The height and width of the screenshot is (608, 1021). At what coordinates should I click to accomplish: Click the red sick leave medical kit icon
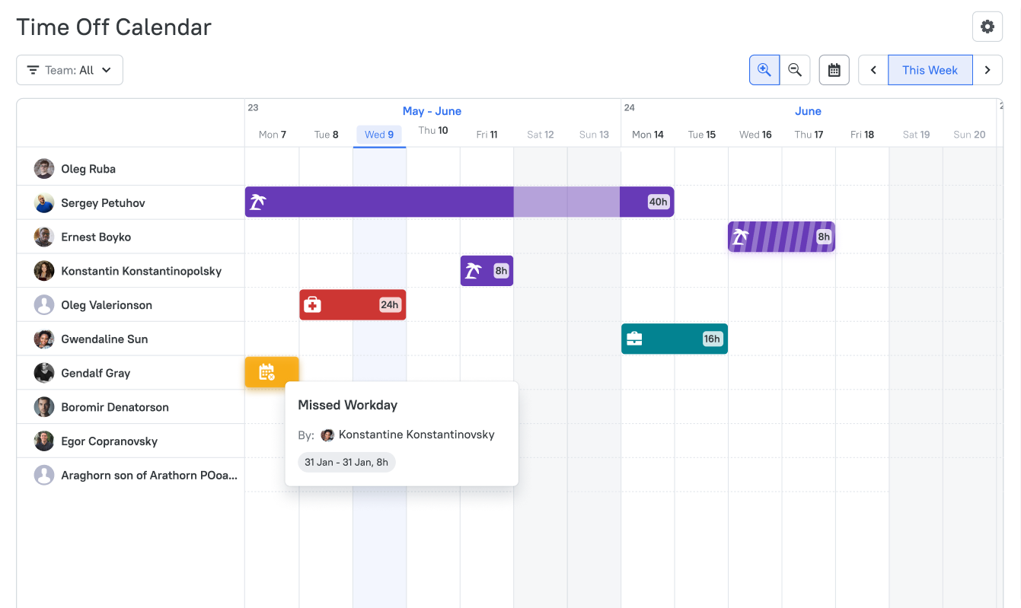(x=312, y=305)
